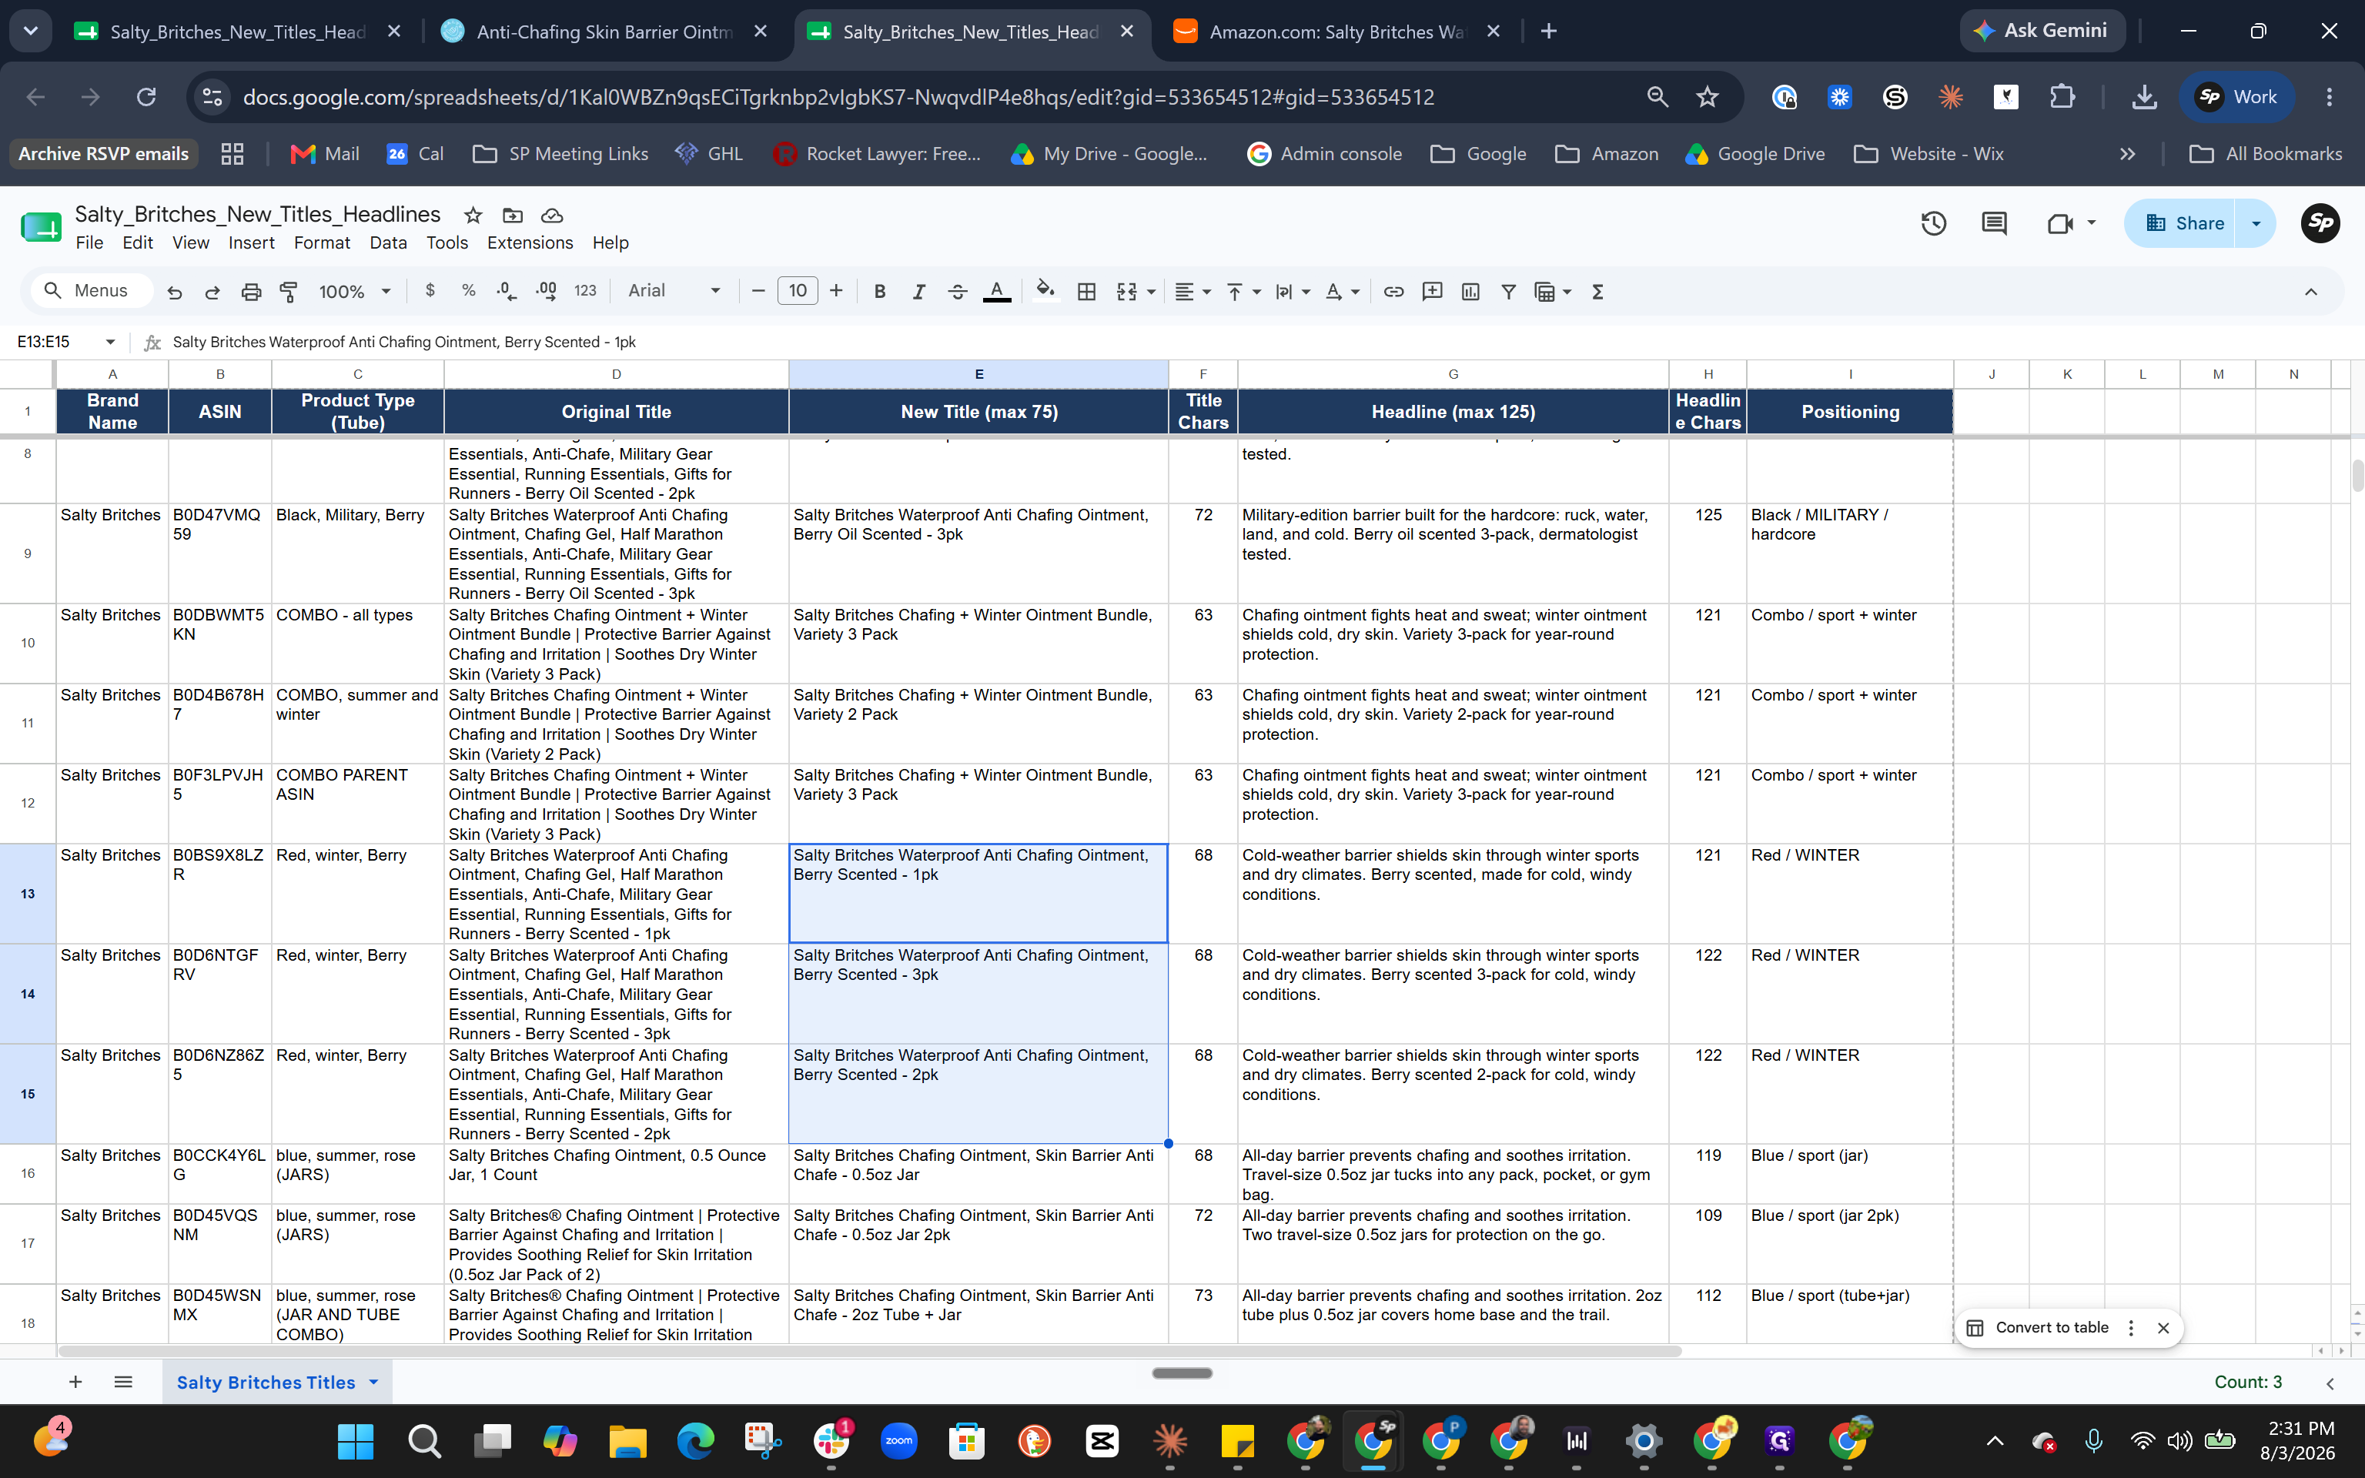Click the Meet camera icon
Viewport: 2365px width, 1478px height.
(x=2060, y=223)
